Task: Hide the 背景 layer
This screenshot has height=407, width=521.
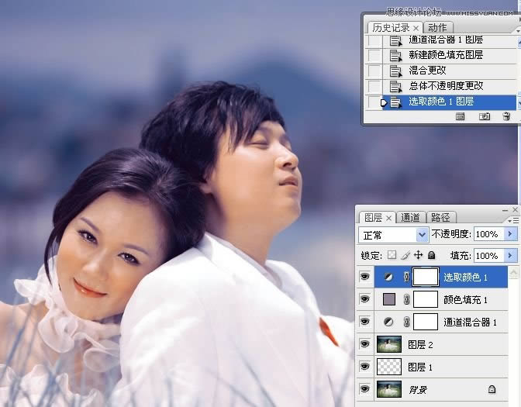Action: click(x=365, y=389)
